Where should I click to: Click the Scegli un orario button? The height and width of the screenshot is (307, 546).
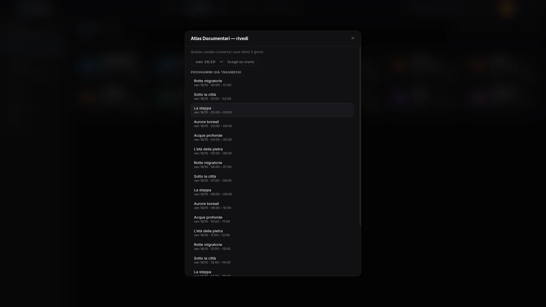241,62
